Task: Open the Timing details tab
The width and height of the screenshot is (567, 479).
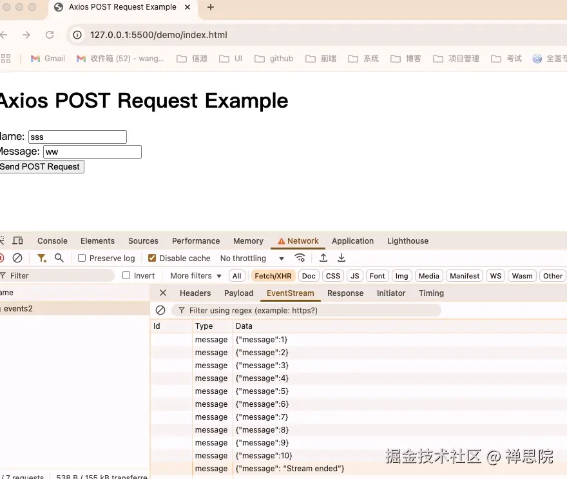Action: 431,293
